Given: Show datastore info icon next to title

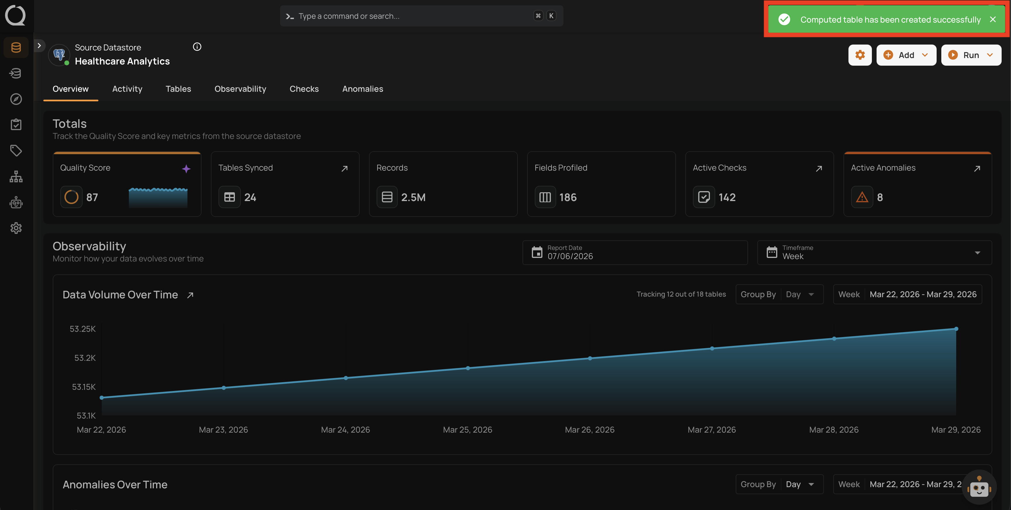Looking at the screenshot, I should (x=197, y=47).
